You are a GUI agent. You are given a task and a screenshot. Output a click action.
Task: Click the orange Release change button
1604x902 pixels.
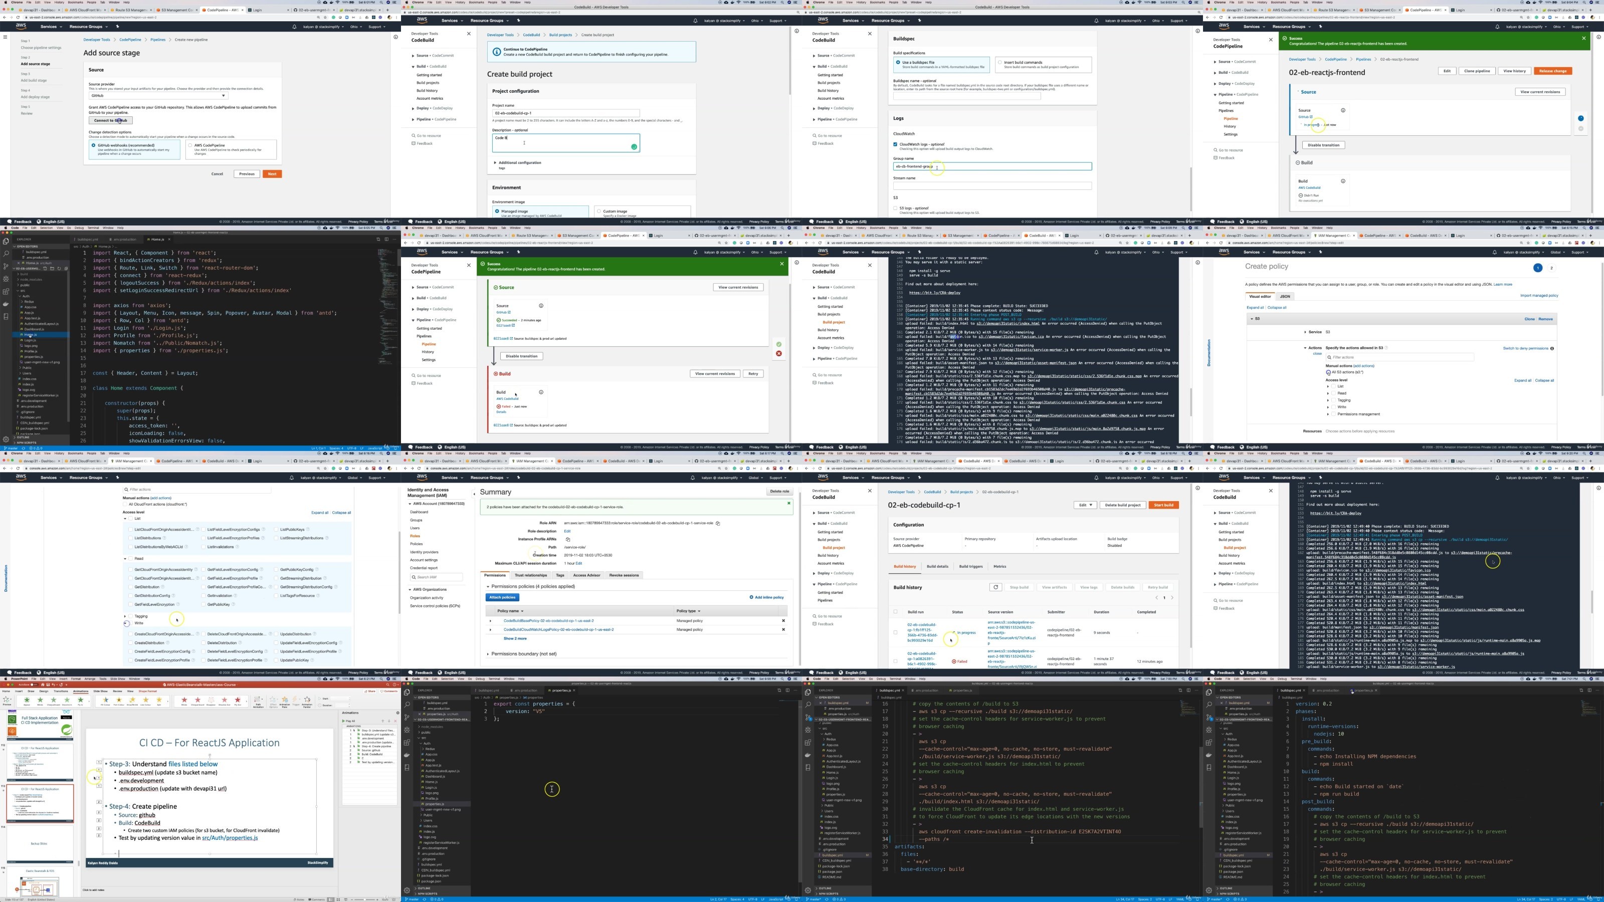point(1552,71)
